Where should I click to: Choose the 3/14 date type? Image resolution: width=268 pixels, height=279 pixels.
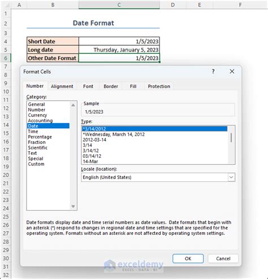(x=154, y=145)
